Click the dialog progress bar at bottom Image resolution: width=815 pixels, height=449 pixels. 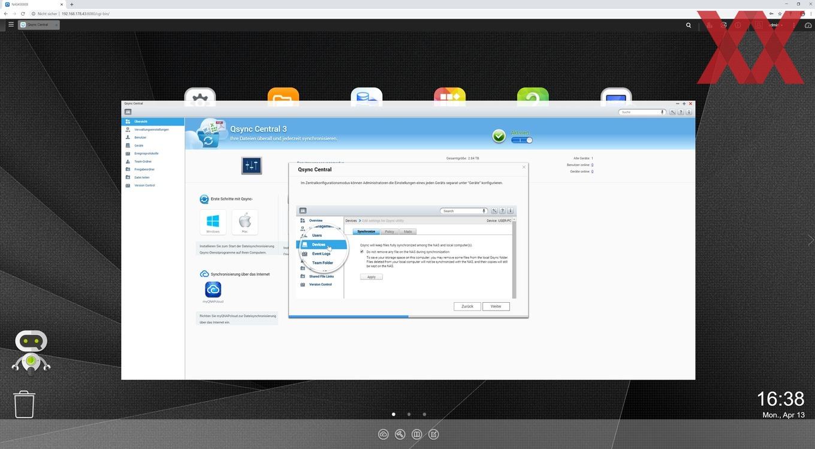(408, 316)
